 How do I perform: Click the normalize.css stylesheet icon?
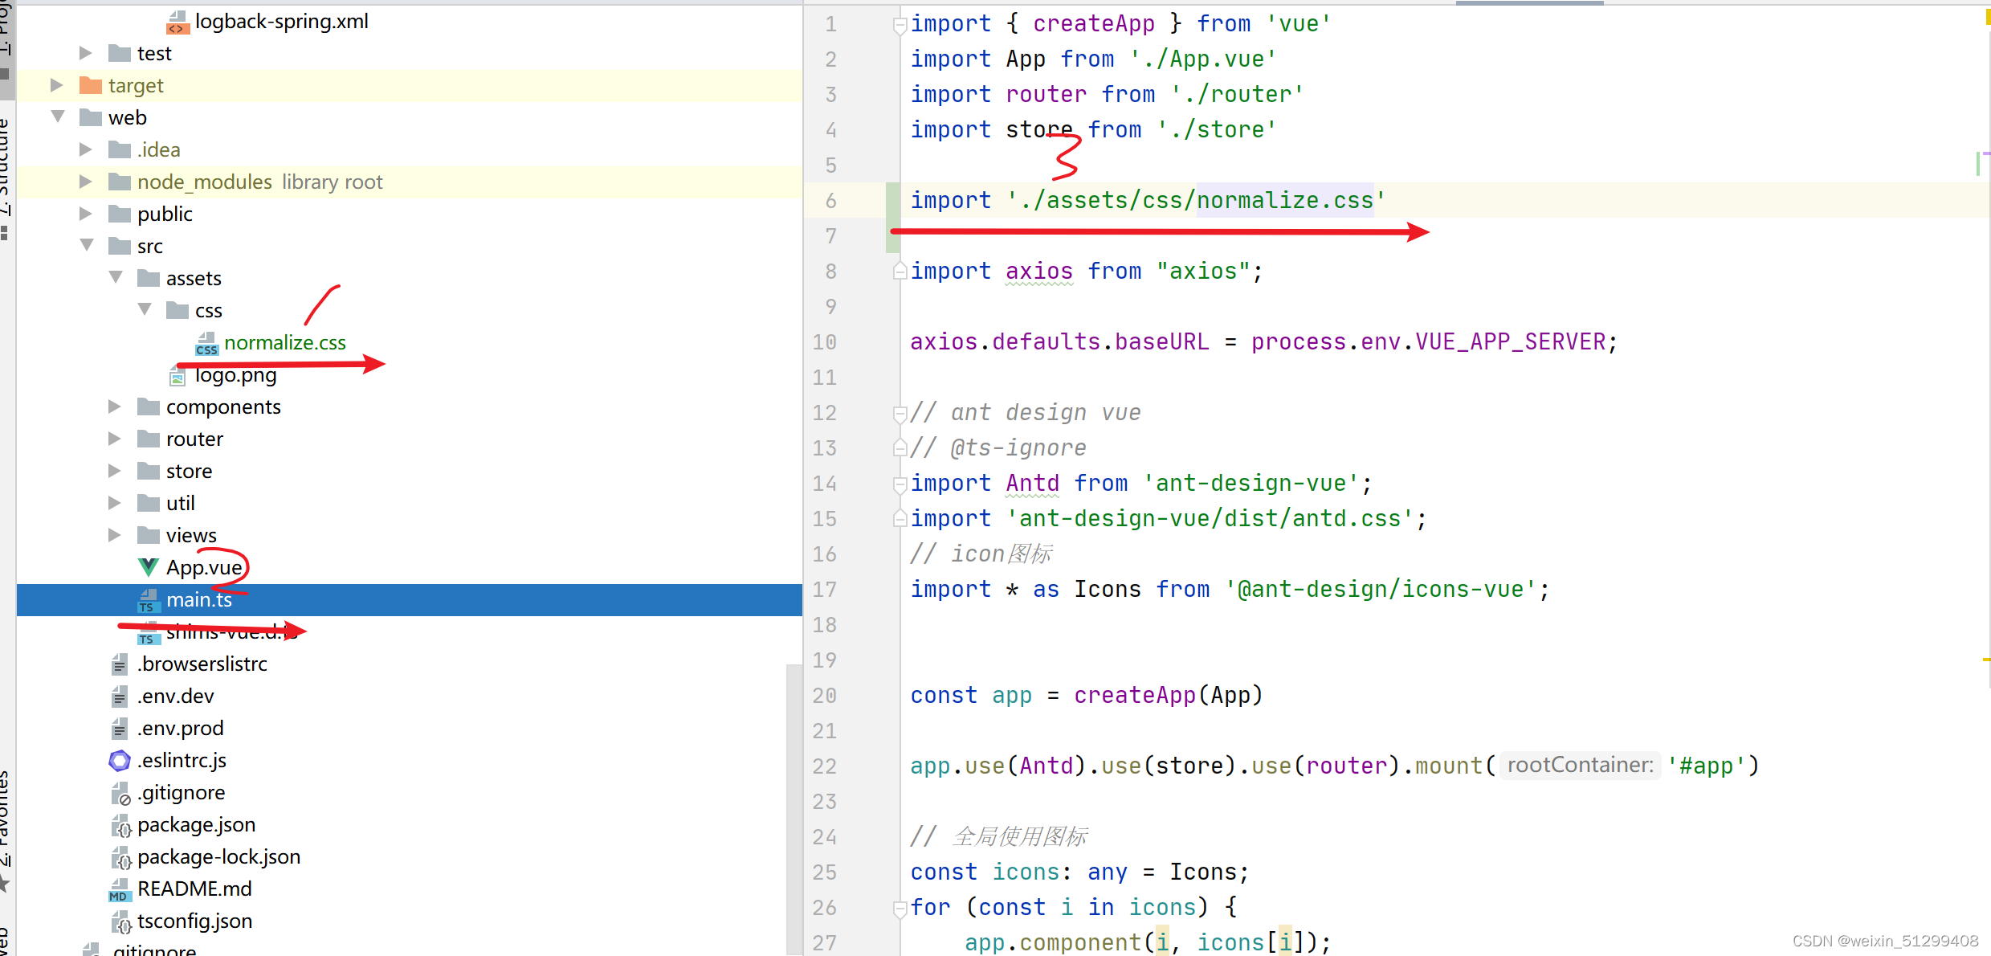(x=206, y=344)
